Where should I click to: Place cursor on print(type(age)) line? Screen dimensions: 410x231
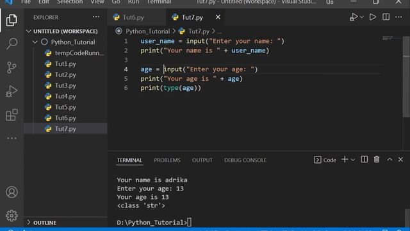tap(171, 88)
